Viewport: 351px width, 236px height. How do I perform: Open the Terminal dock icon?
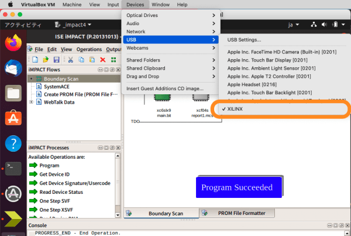point(13,169)
